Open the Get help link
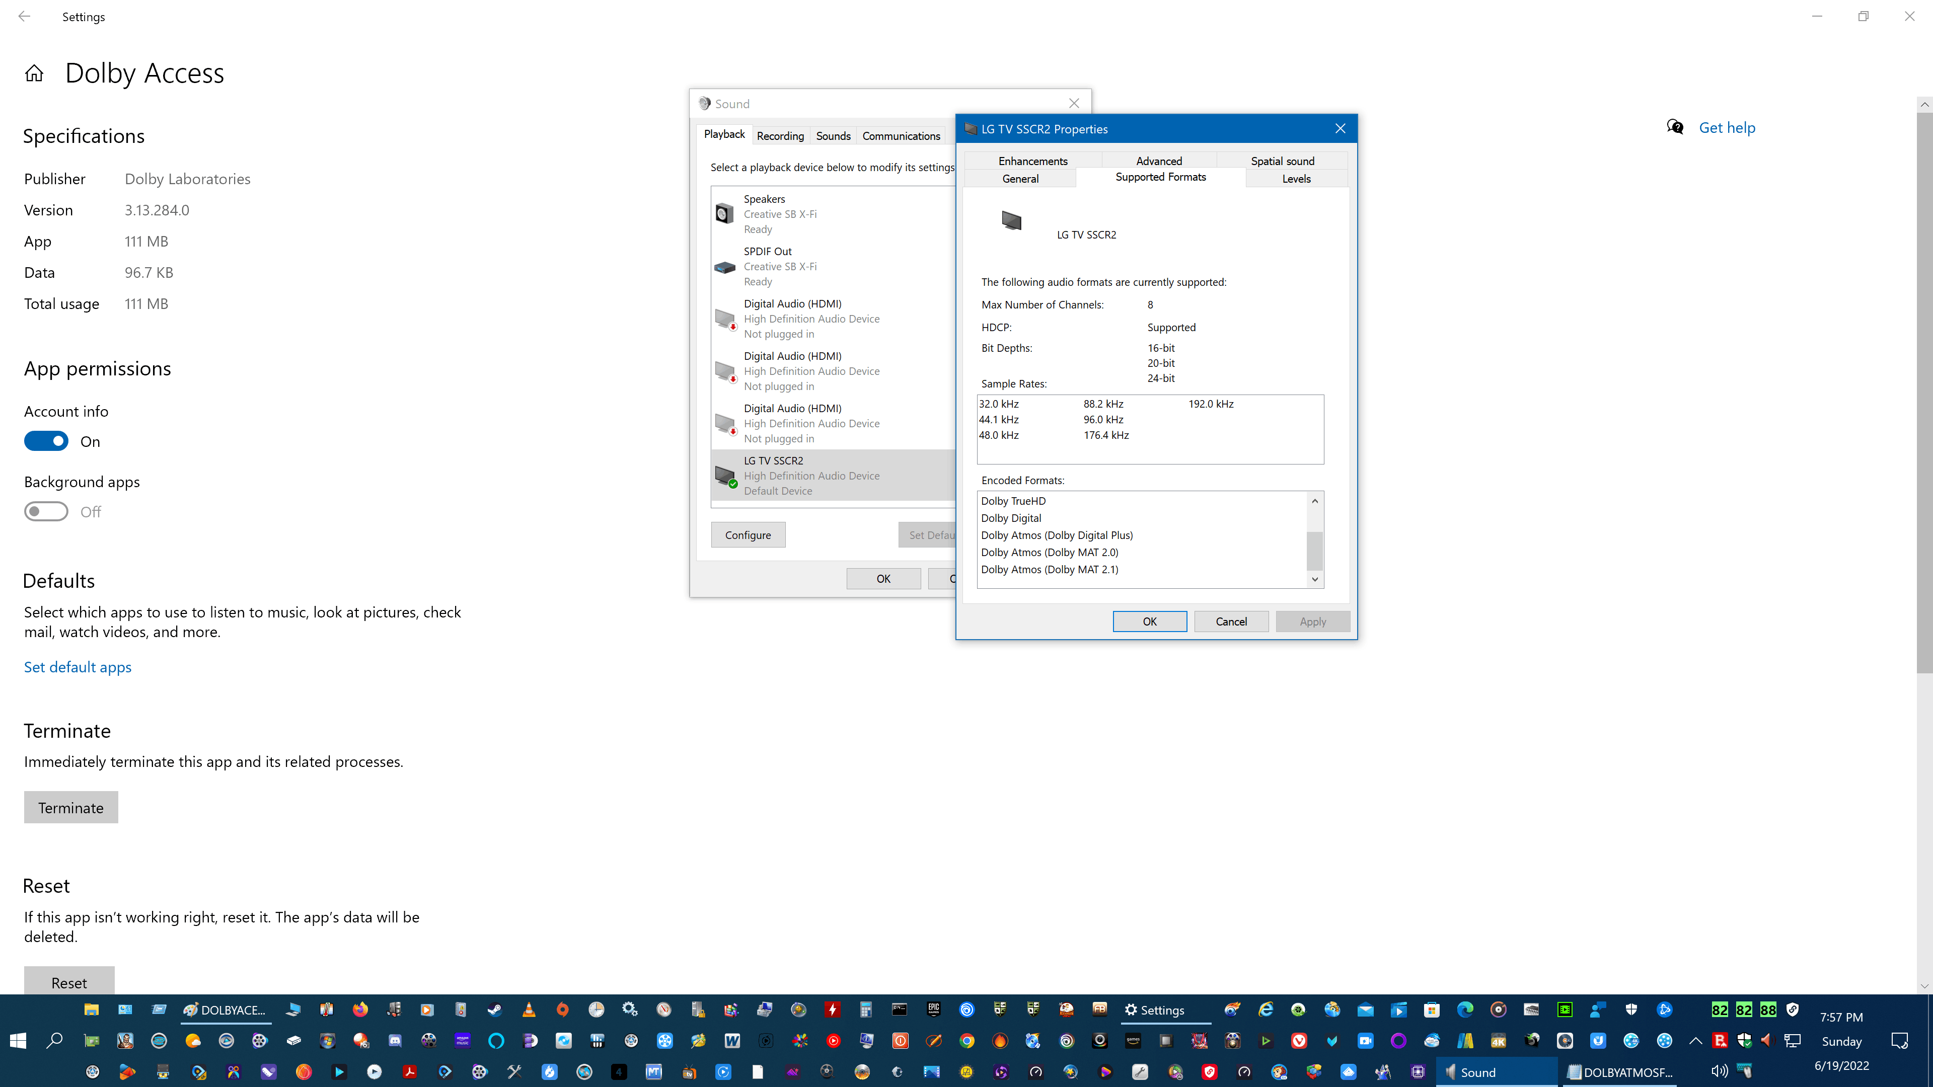Screen dimensions: 1933x1087 1727,127
